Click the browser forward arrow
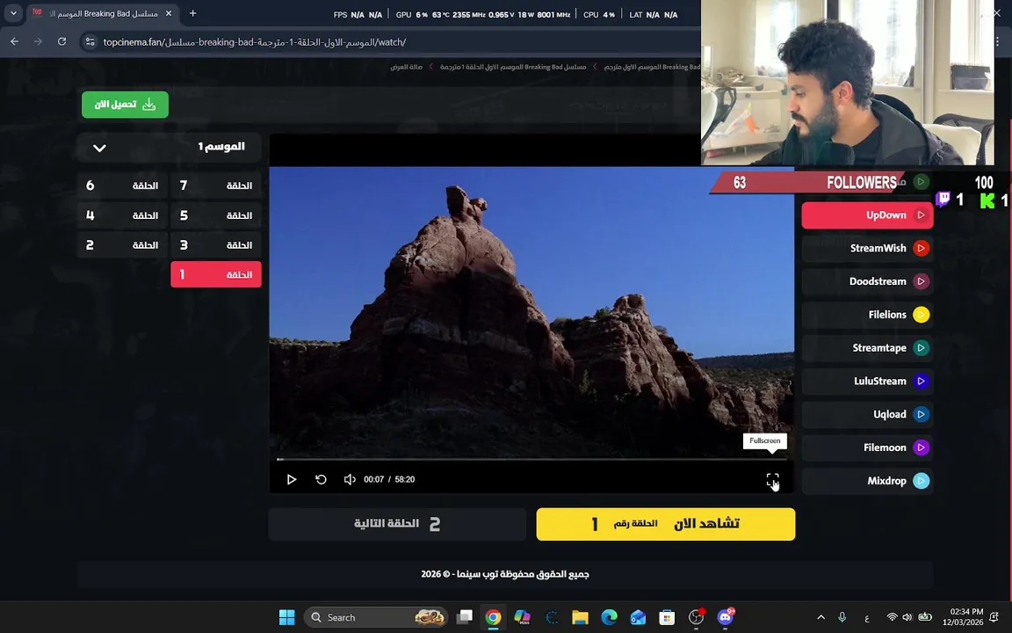The width and height of the screenshot is (1012, 633). (38, 41)
